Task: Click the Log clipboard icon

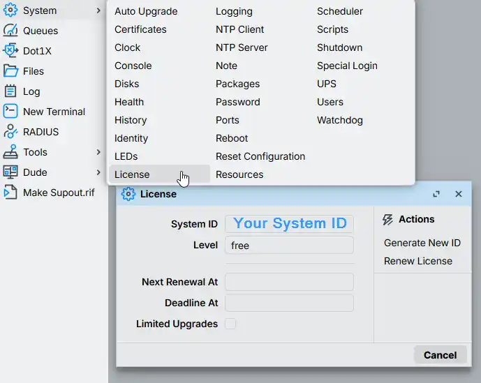Action: (x=10, y=91)
